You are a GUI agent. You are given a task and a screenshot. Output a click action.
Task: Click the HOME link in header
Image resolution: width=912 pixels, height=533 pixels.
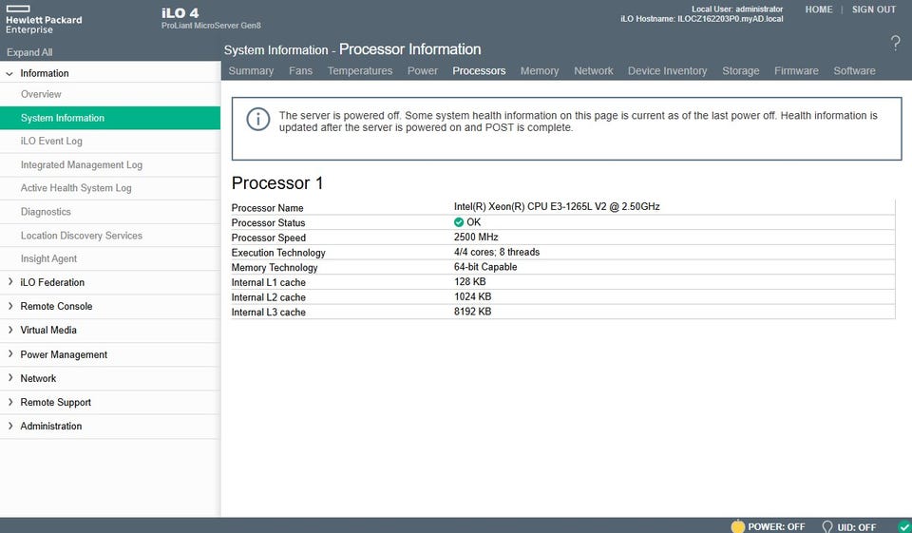coord(818,10)
